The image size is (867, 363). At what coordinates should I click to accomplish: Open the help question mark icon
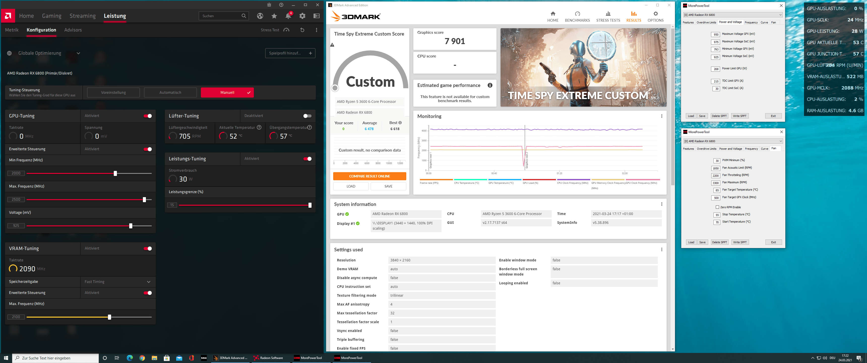(281, 5)
